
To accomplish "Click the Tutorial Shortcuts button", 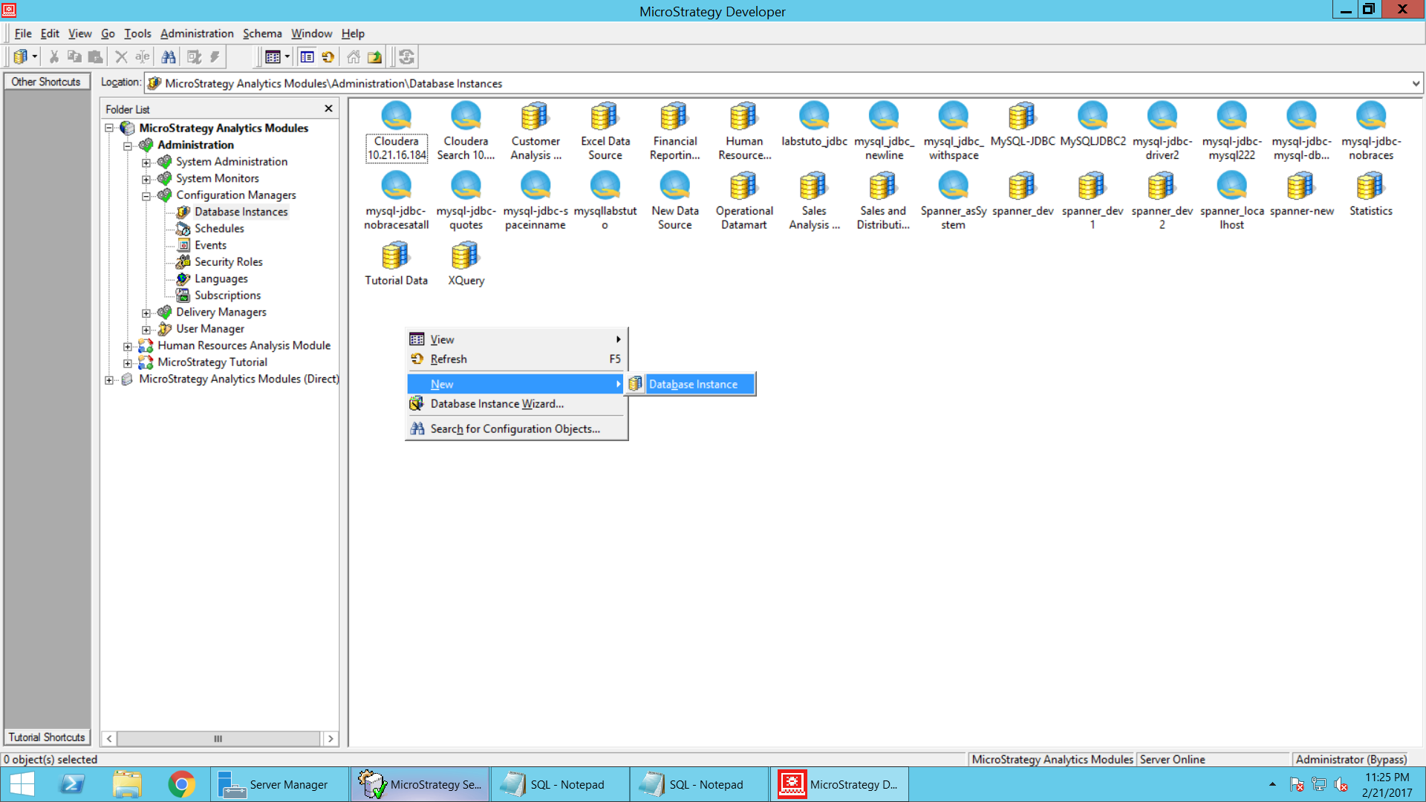I will [46, 737].
